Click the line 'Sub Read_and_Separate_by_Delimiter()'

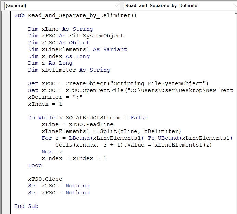click(x=76, y=16)
